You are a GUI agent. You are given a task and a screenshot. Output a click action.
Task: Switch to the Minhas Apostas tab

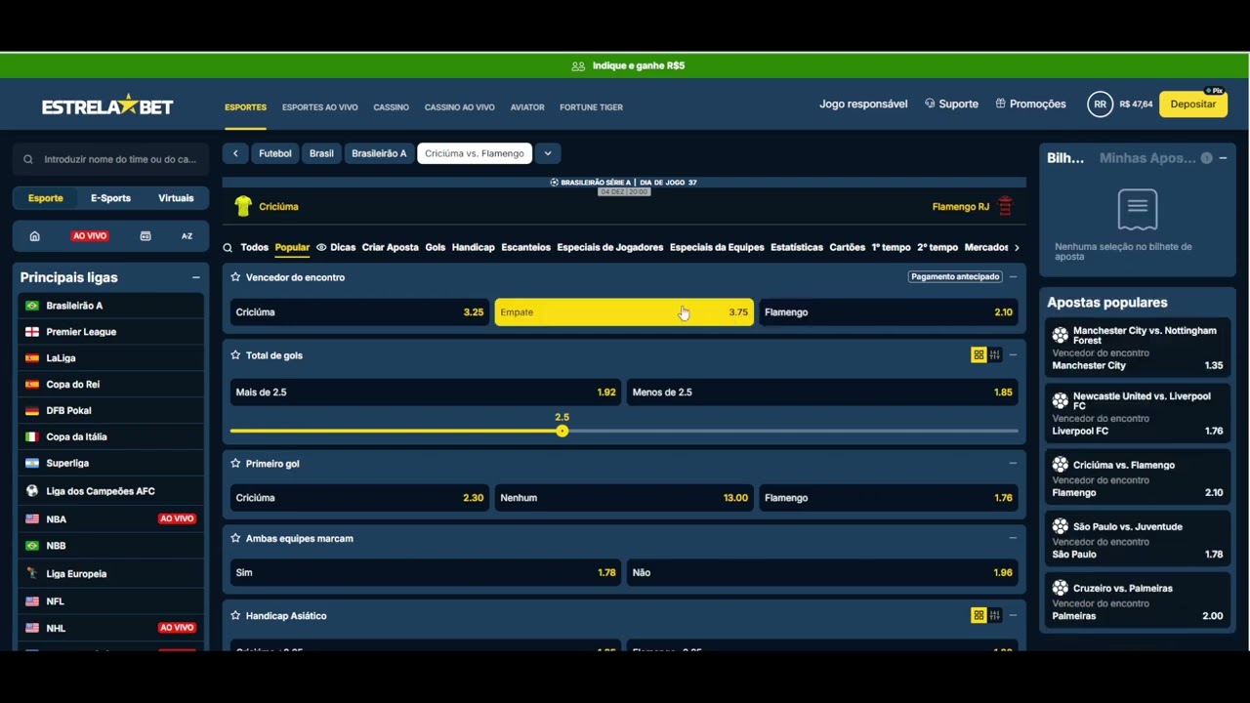click(x=1147, y=158)
